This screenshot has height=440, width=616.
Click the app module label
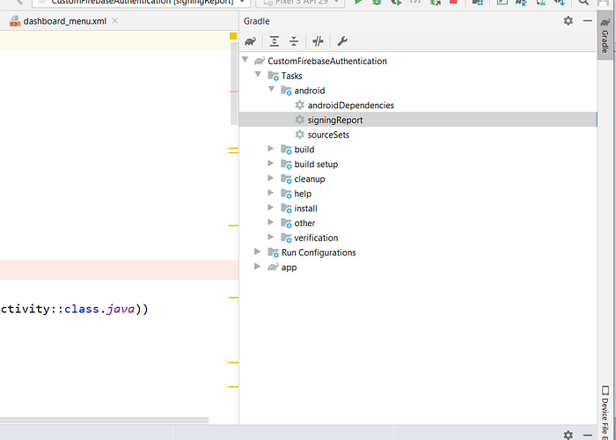289,268
